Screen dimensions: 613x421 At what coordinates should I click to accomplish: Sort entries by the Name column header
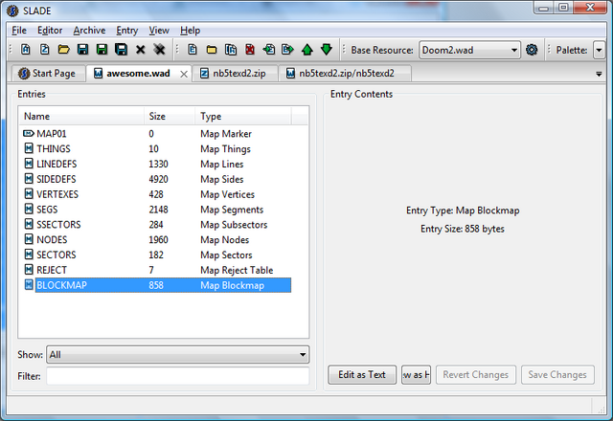81,116
